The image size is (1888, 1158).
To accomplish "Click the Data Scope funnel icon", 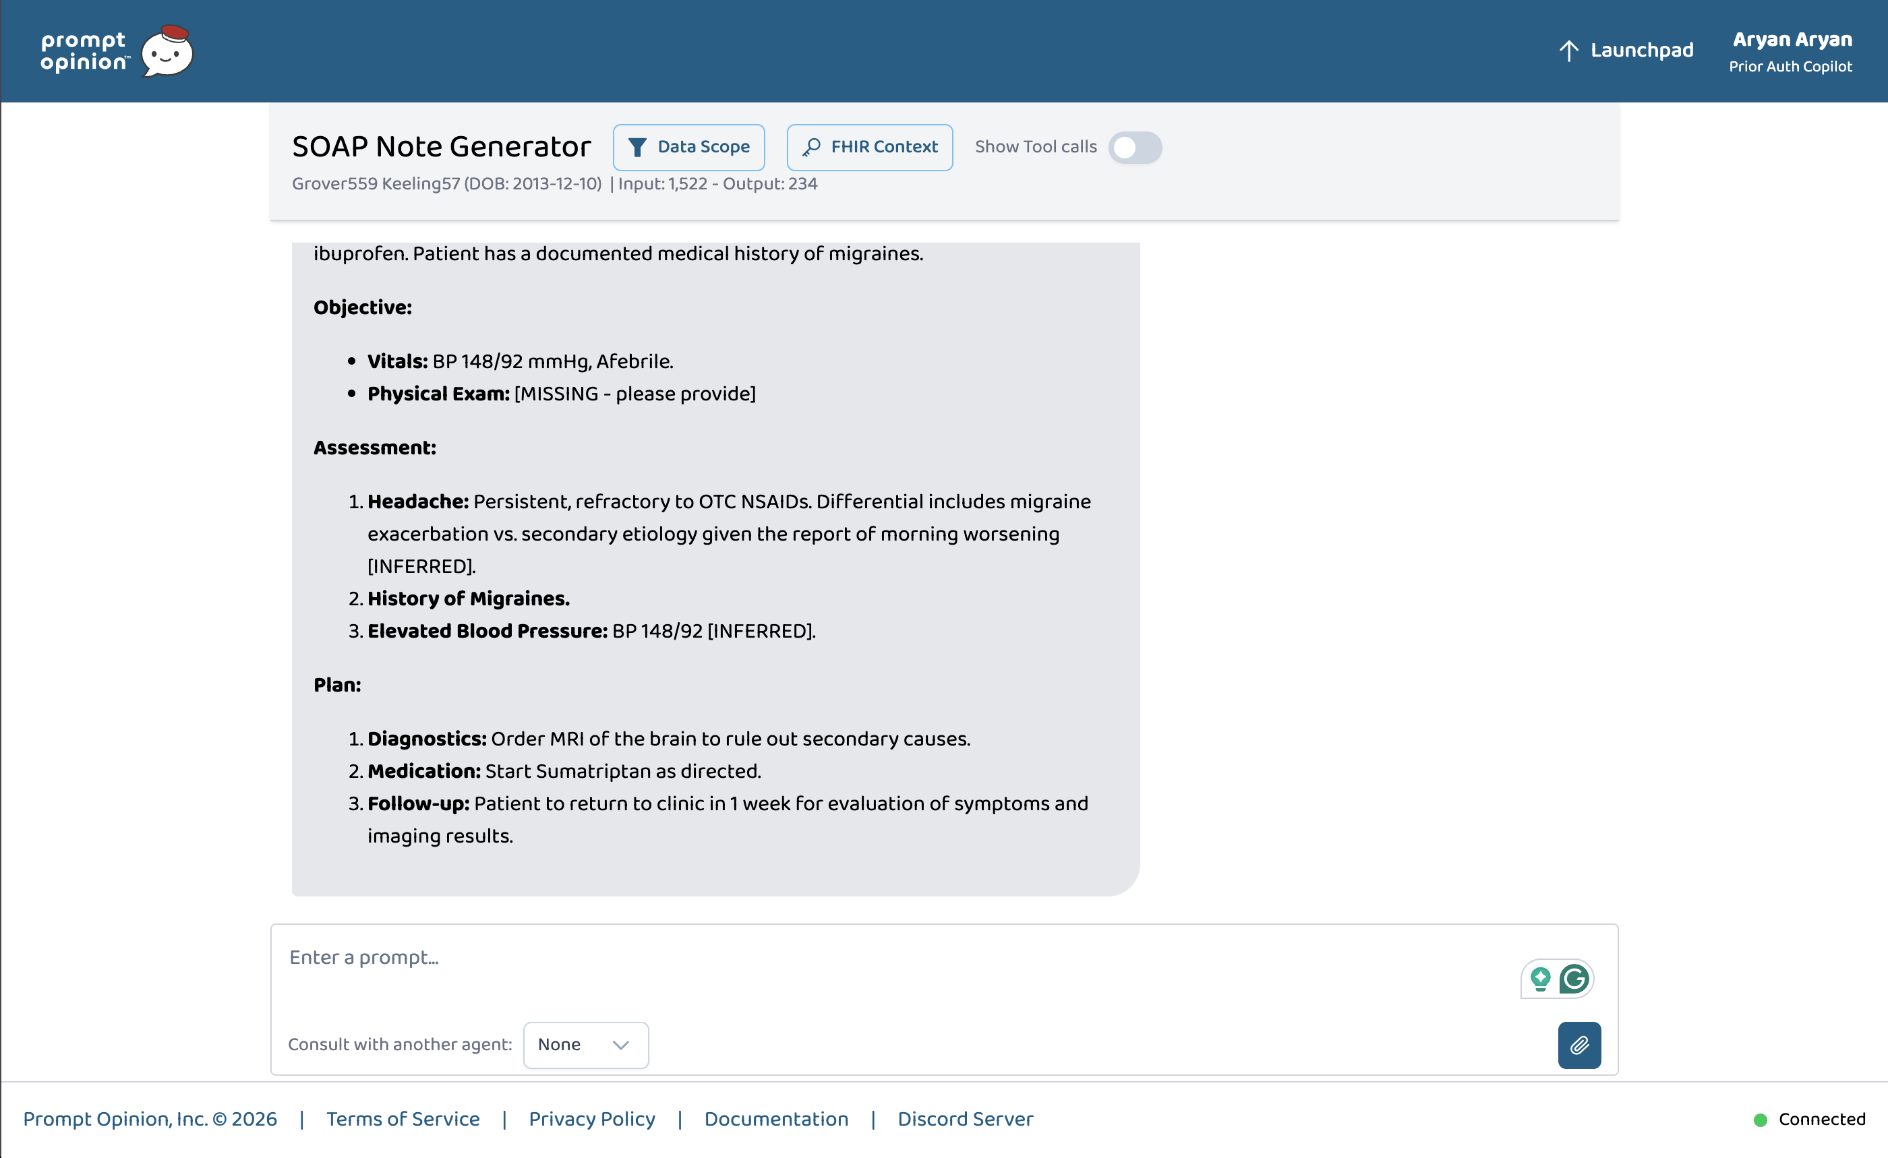I will 637,147.
